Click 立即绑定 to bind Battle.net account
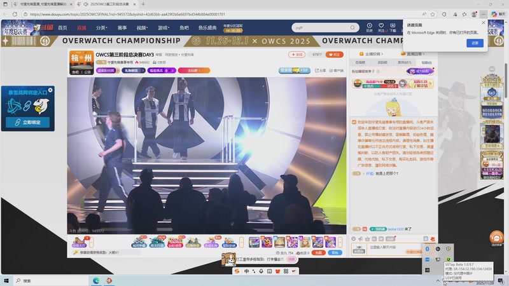This screenshot has width=509, height=286. pos(27,122)
